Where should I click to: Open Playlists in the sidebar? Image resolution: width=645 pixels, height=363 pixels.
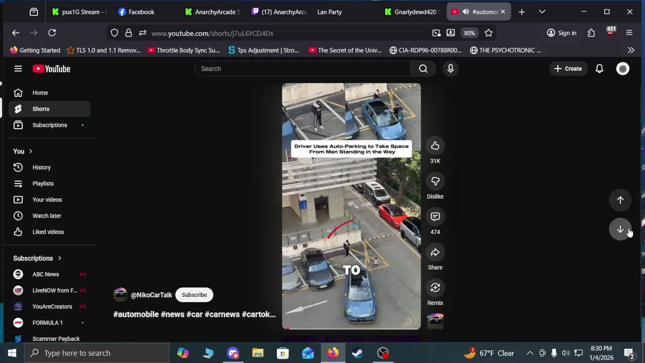(49, 184)
